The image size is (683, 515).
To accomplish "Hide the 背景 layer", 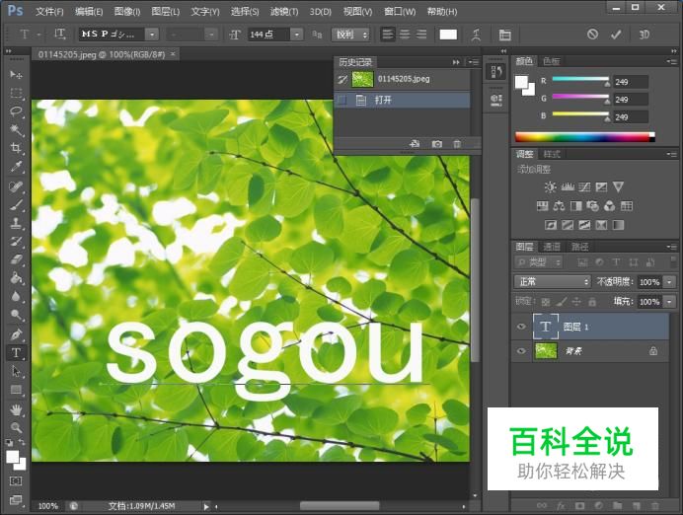I will pos(521,351).
